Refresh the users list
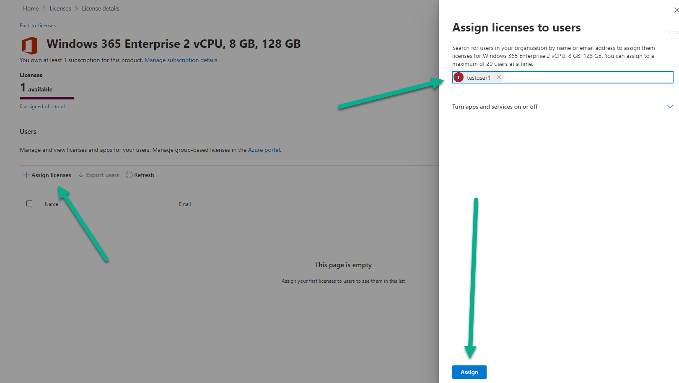Viewport: 679px width, 383px height. (140, 175)
